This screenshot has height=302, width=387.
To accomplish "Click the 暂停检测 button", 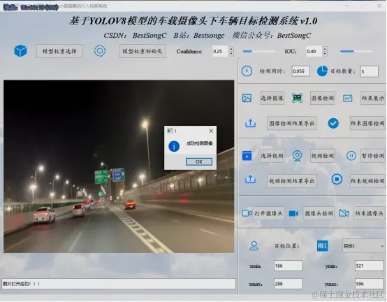I will tap(373, 156).
